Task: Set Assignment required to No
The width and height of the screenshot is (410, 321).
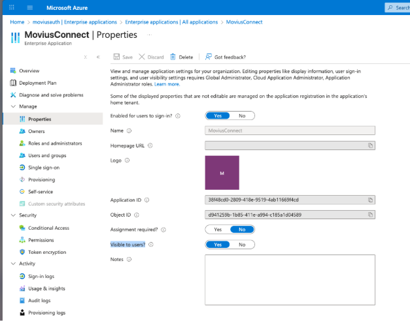Action: click(x=242, y=230)
